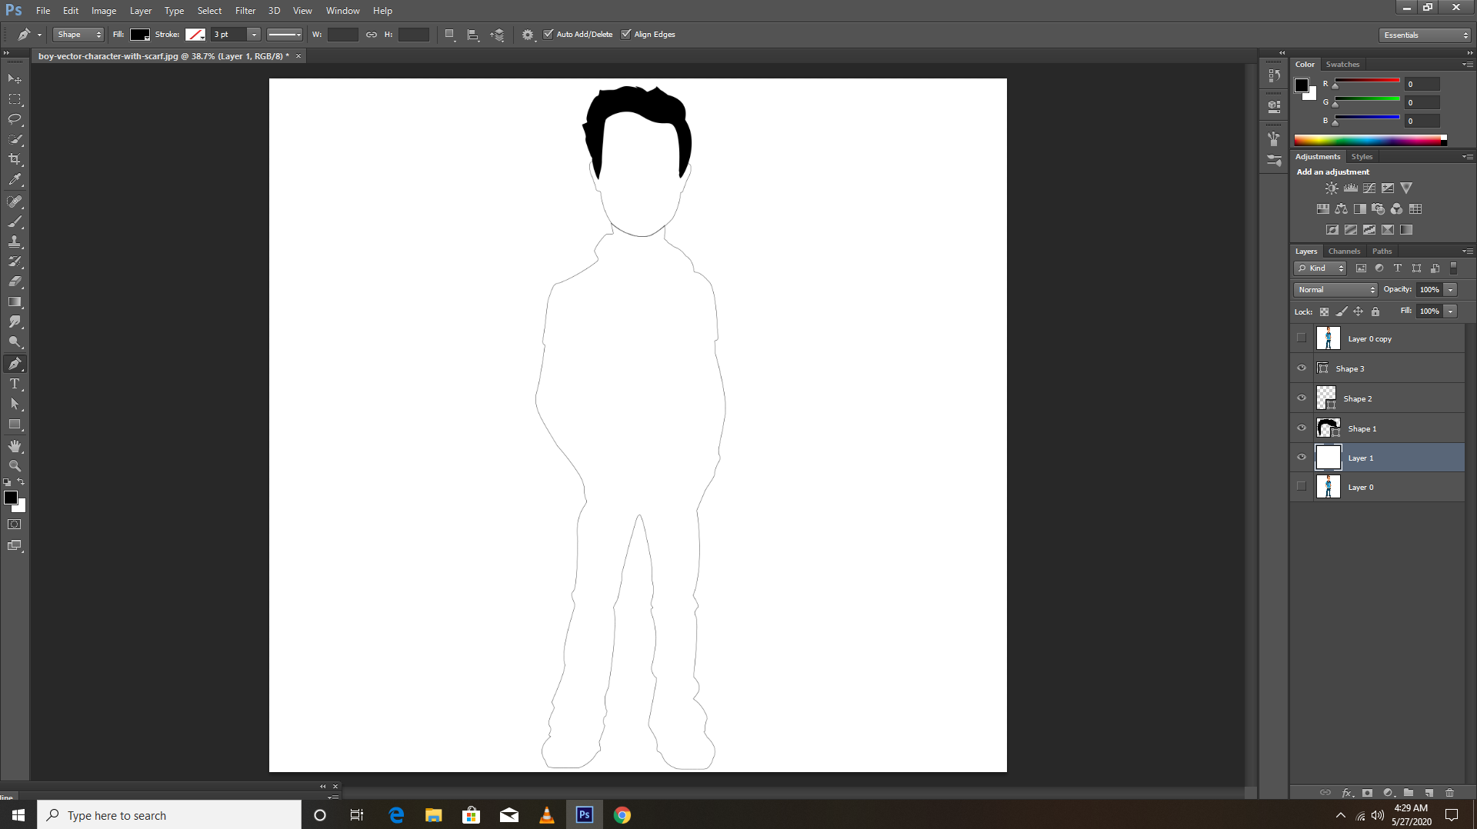Open the stroke line type dropdown
Image resolution: width=1477 pixels, height=829 pixels.
pos(284,35)
